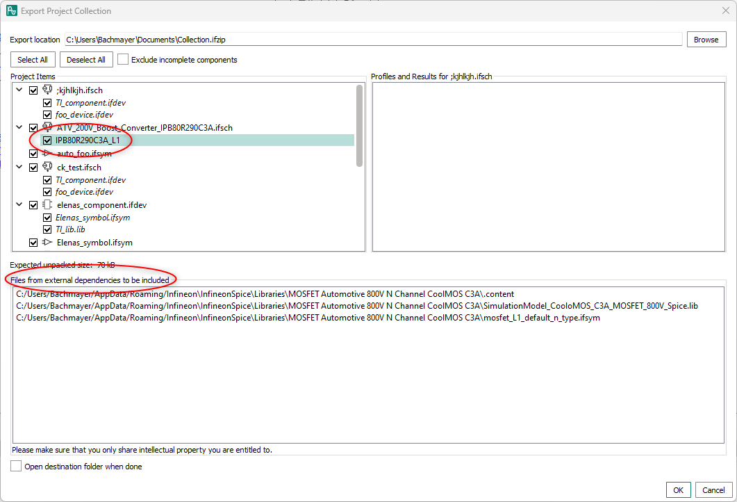
Task: Uncheck foo_device.ifdev under ;kjhlkjh.ifsch
Action: click(47, 114)
